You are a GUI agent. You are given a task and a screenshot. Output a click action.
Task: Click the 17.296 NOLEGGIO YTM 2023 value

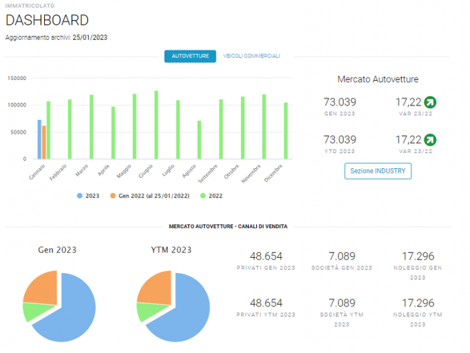coord(418,303)
